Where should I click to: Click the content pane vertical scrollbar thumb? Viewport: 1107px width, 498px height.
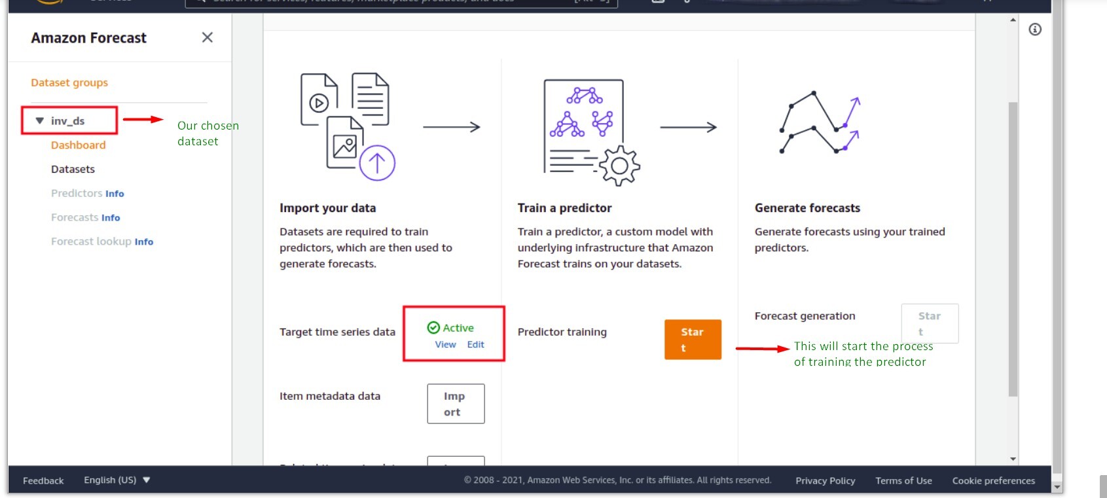[1013, 249]
